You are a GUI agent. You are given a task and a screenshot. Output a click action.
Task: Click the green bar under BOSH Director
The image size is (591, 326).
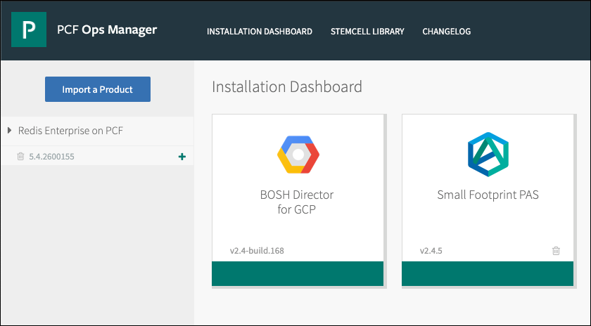pyautogui.click(x=298, y=273)
